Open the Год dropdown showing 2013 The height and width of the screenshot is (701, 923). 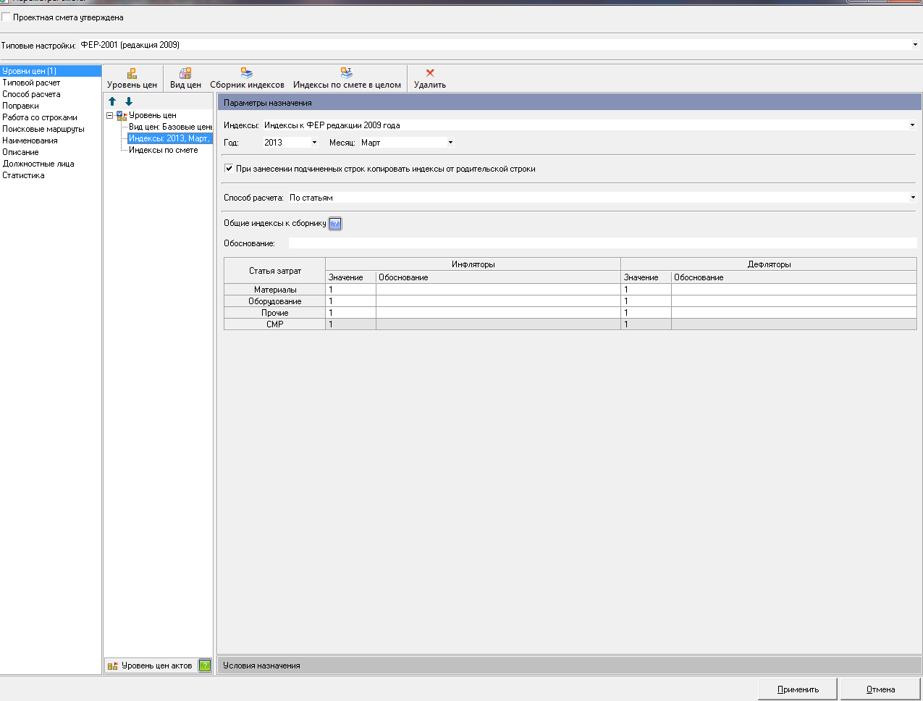coord(314,143)
